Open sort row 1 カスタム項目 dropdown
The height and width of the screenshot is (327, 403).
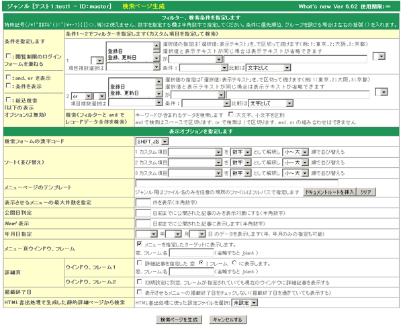pyautogui.click(x=195, y=152)
